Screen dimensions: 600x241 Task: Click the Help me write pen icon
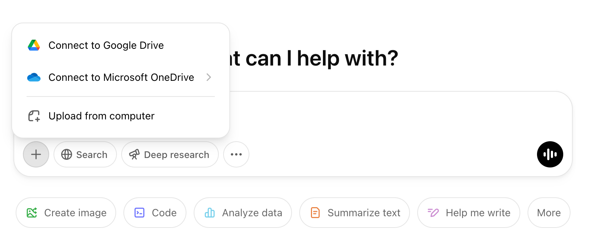pyautogui.click(x=433, y=213)
